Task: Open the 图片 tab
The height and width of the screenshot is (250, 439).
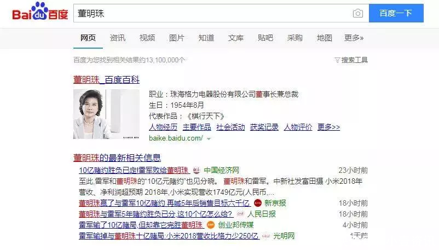Action: (x=177, y=38)
